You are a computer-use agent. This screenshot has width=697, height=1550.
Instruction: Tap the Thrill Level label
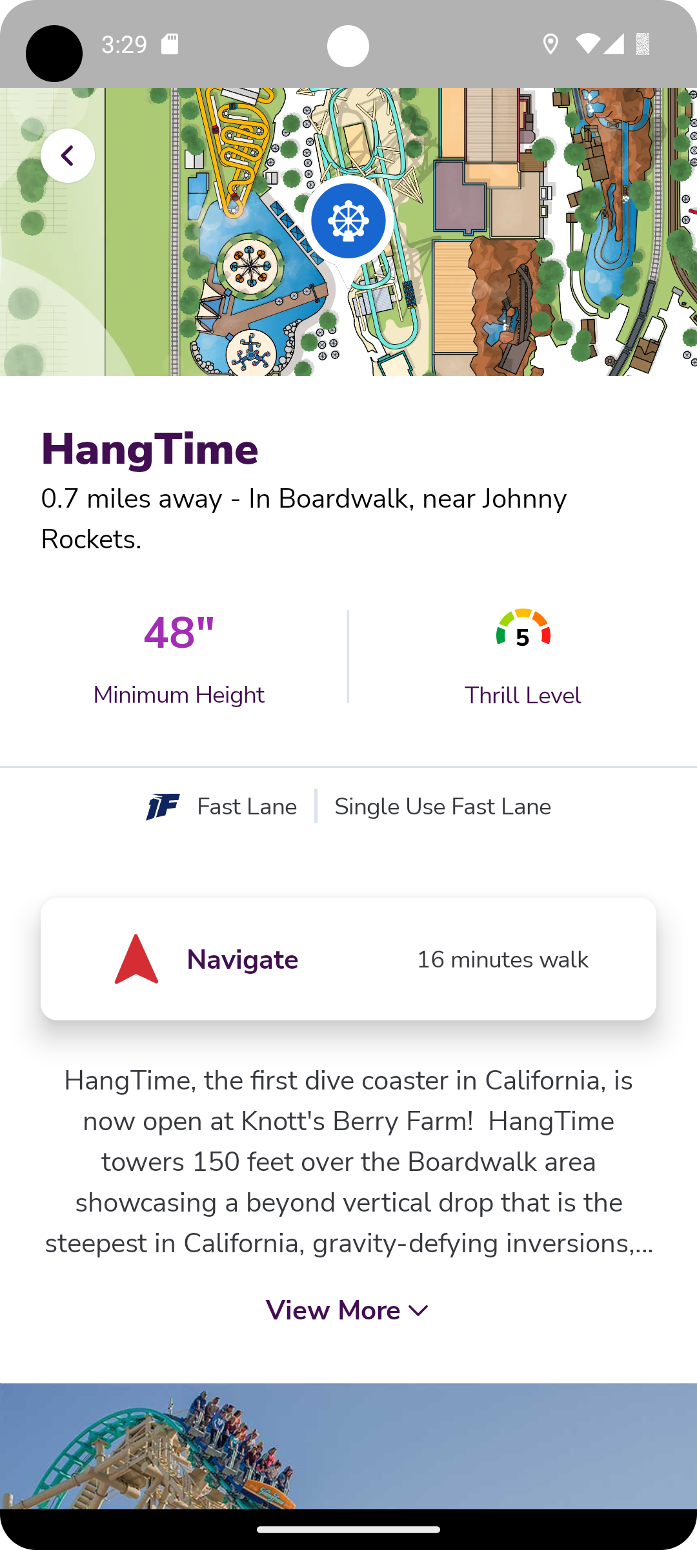click(x=523, y=696)
